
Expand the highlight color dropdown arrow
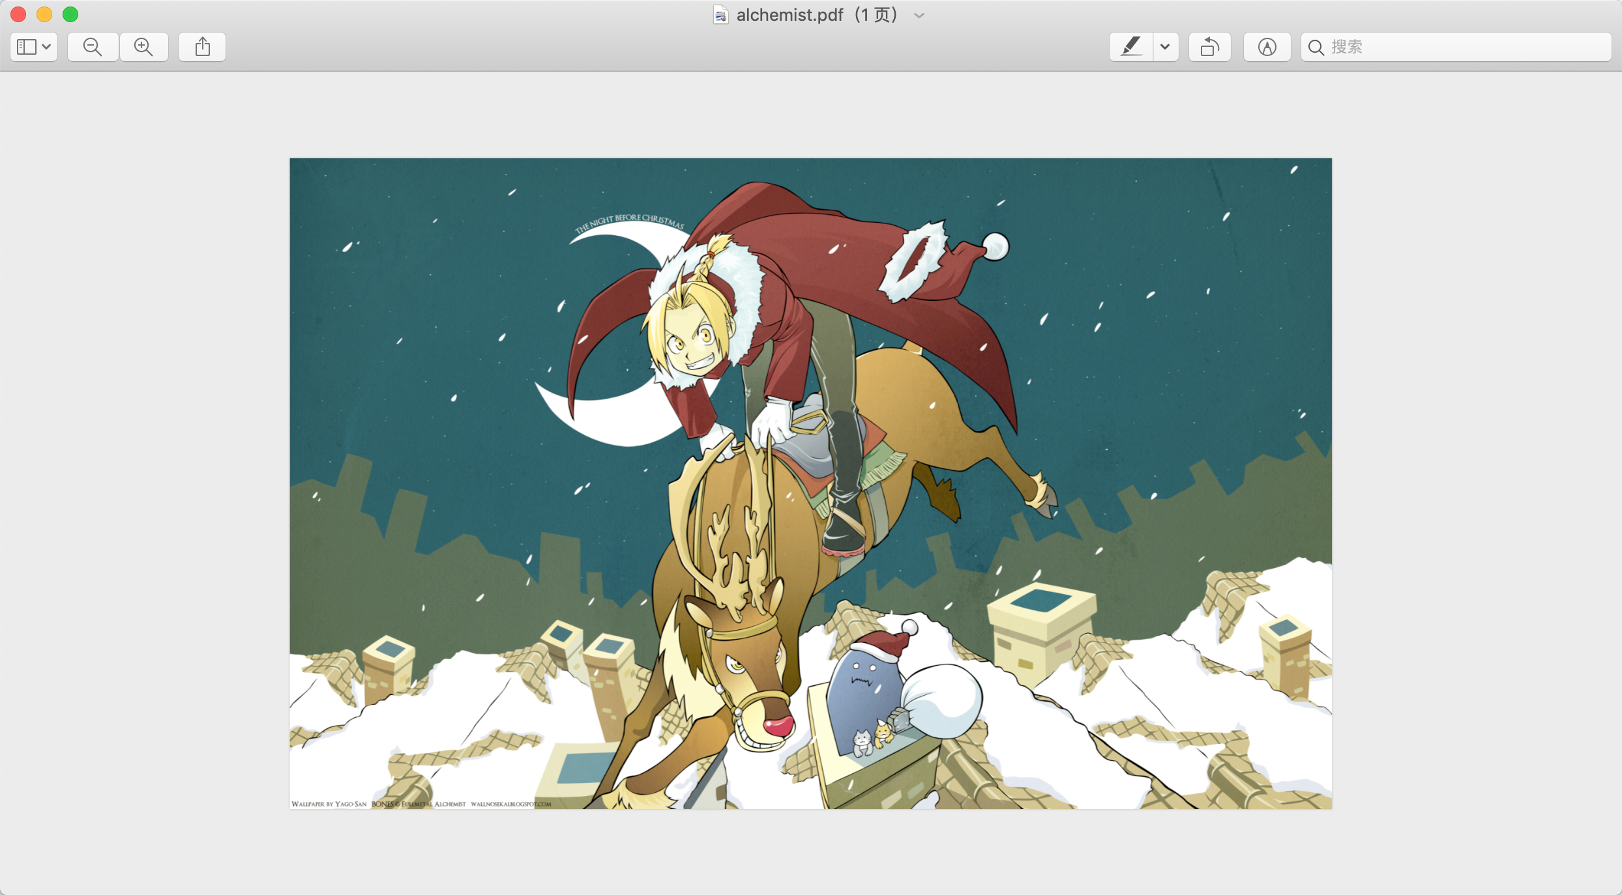pos(1166,47)
